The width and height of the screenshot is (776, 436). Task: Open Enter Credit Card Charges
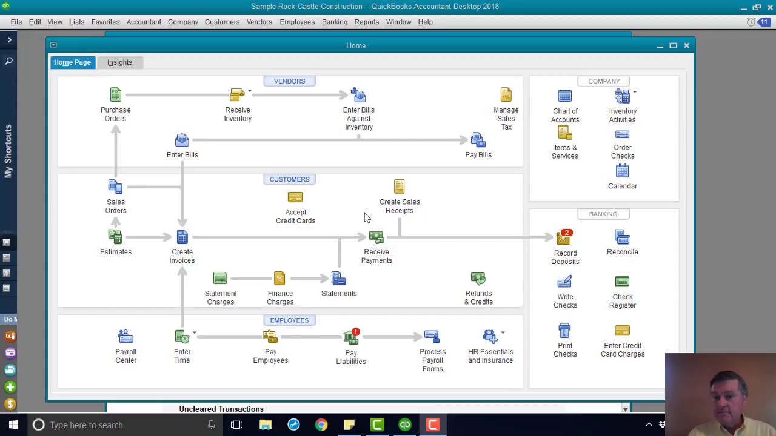tap(622, 331)
